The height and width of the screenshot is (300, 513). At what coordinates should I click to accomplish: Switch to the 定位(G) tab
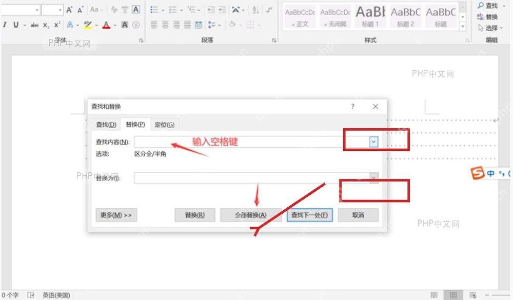[x=165, y=124]
